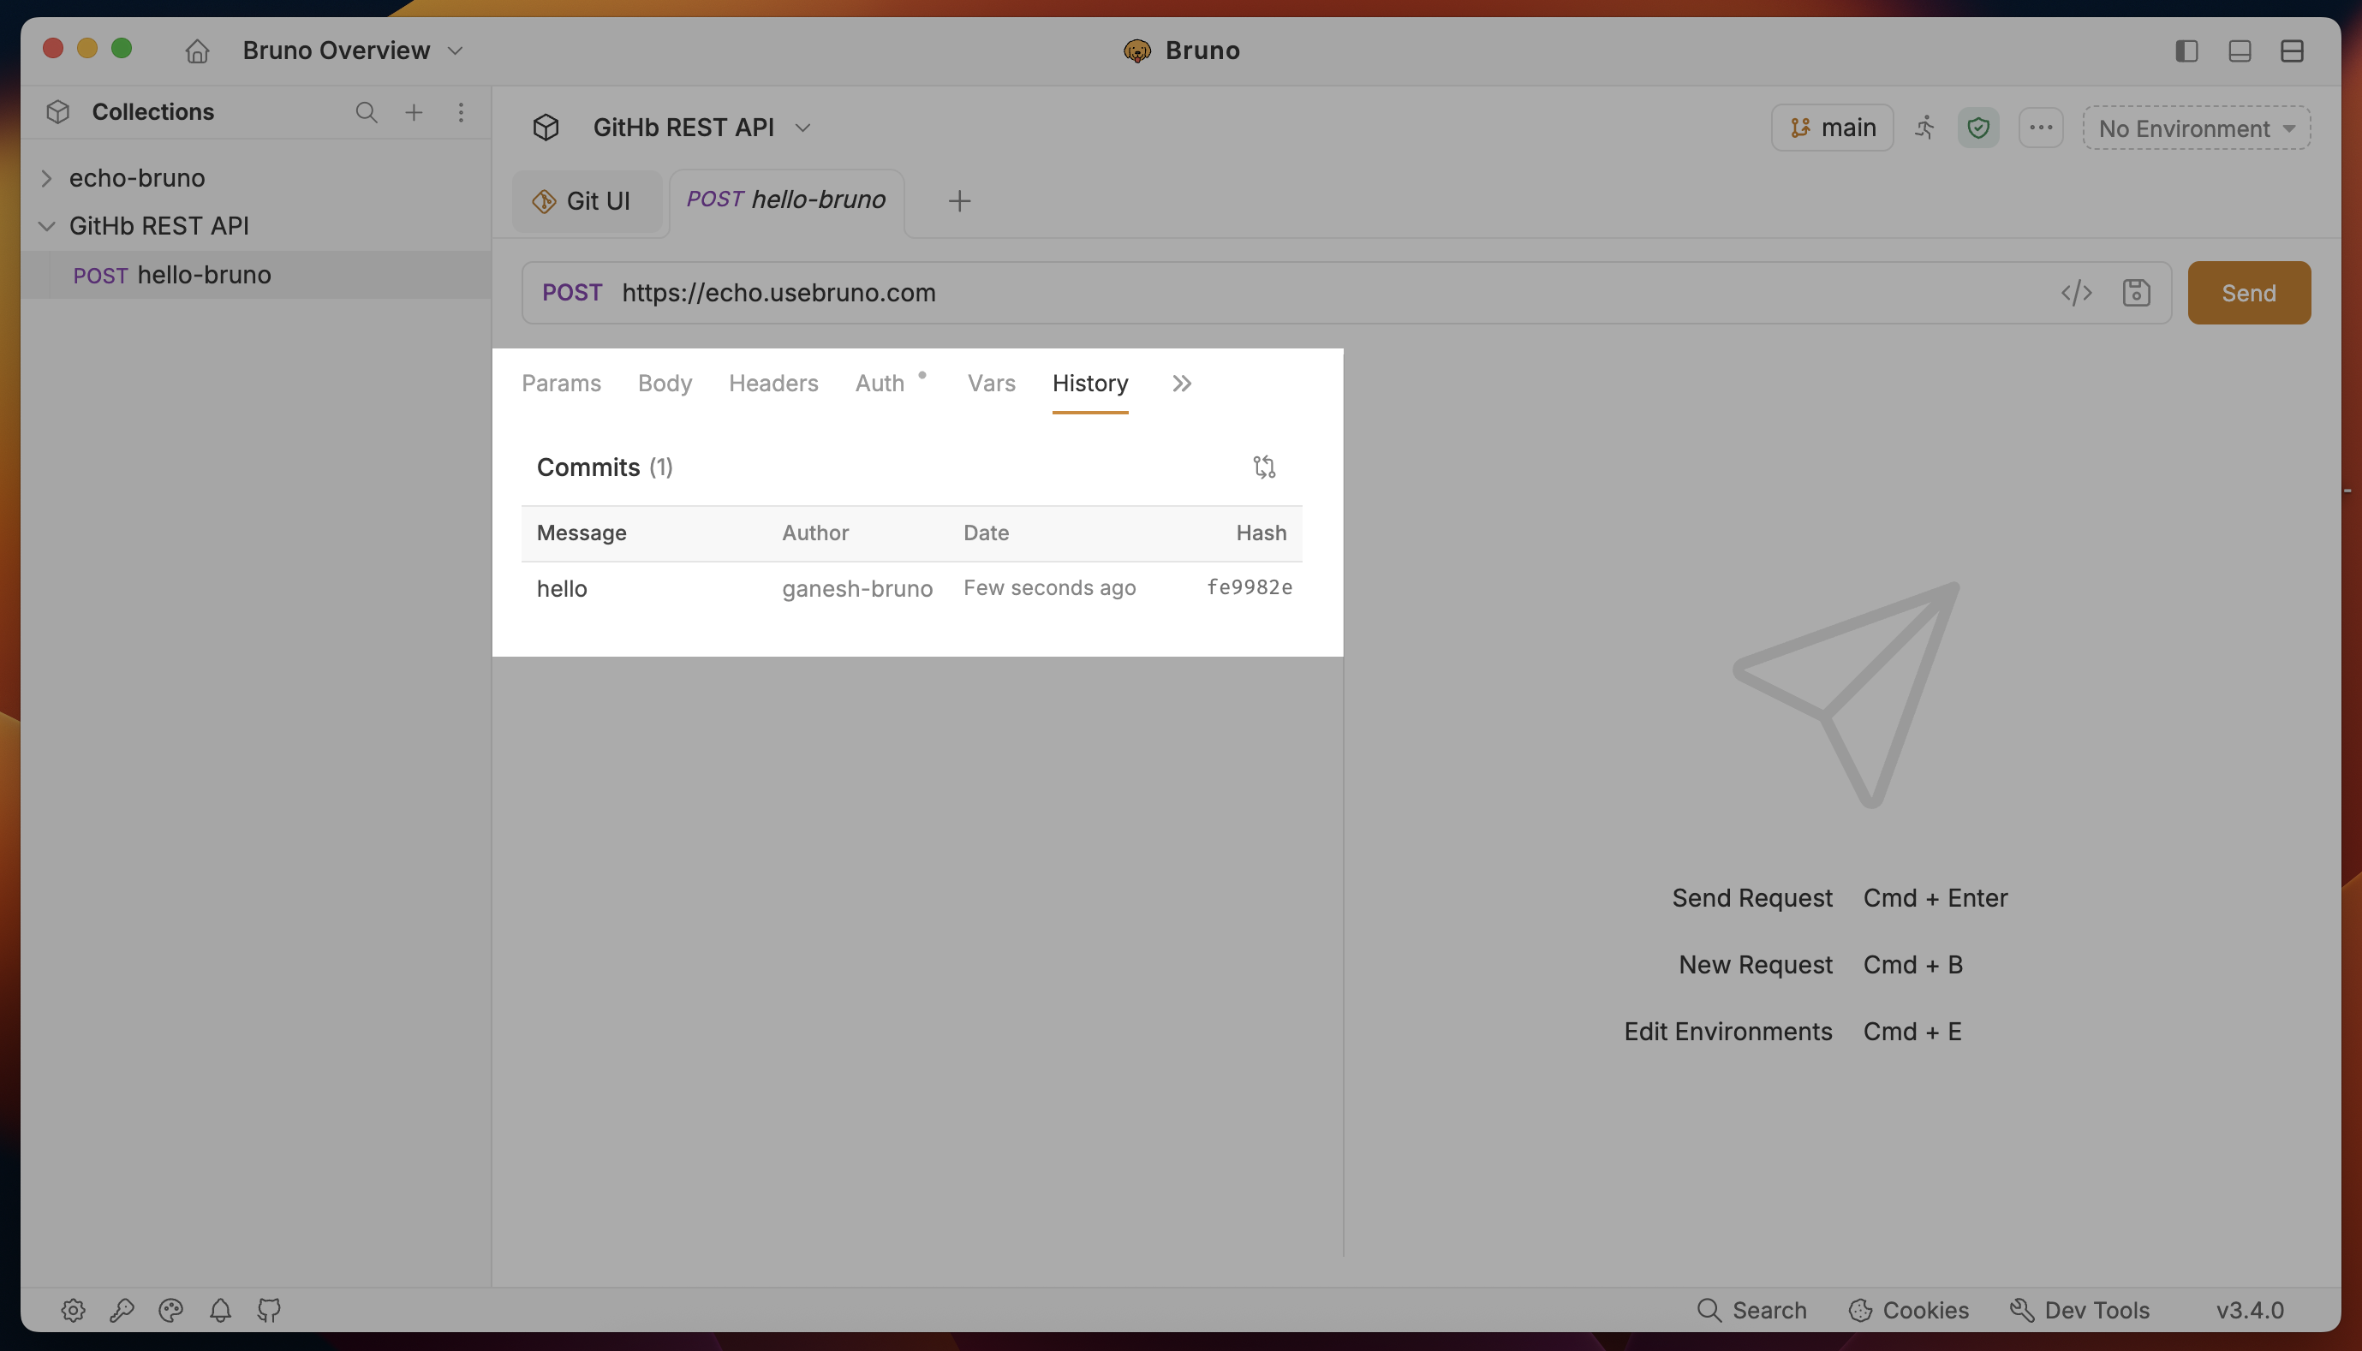Viewport: 2362px width, 1351px height.
Task: Click the GitHub cat icon in status bar
Action: (269, 1310)
